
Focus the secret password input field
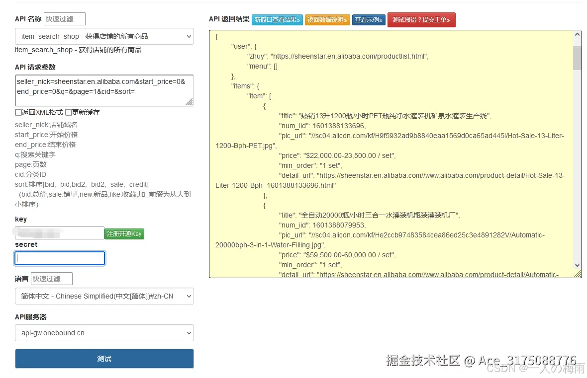60,258
